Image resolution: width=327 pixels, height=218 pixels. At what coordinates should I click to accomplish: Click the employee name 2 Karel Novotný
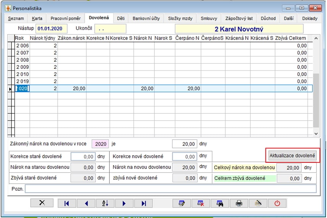tap(239, 29)
